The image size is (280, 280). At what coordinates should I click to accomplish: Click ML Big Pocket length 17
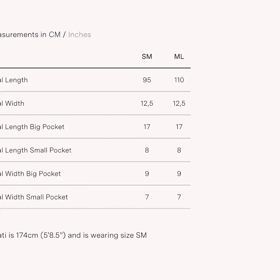tap(179, 127)
